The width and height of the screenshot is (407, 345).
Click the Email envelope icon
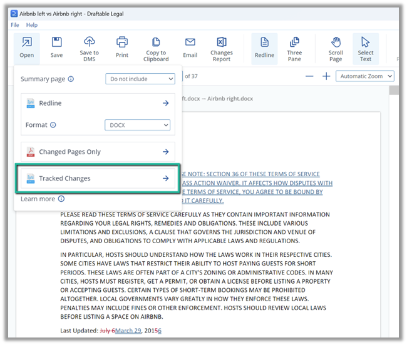tap(190, 42)
